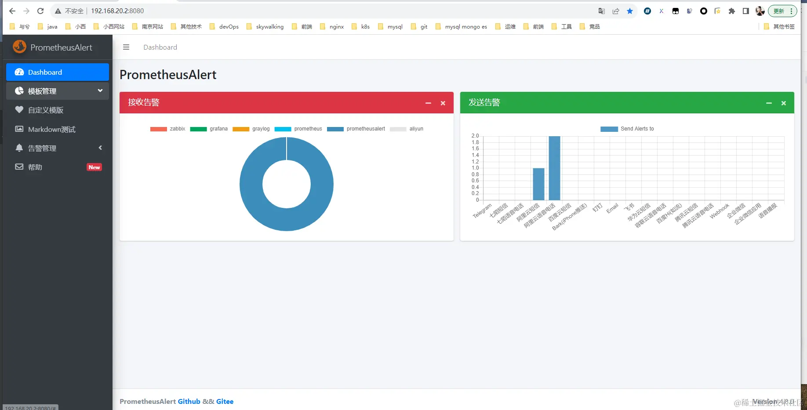Open 自定义模版 in the sidebar
This screenshot has height=410, width=807.
coord(58,110)
